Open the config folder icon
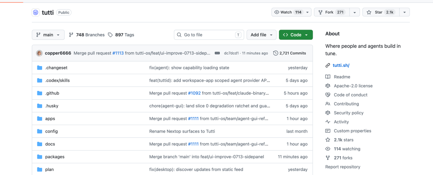 [39, 131]
